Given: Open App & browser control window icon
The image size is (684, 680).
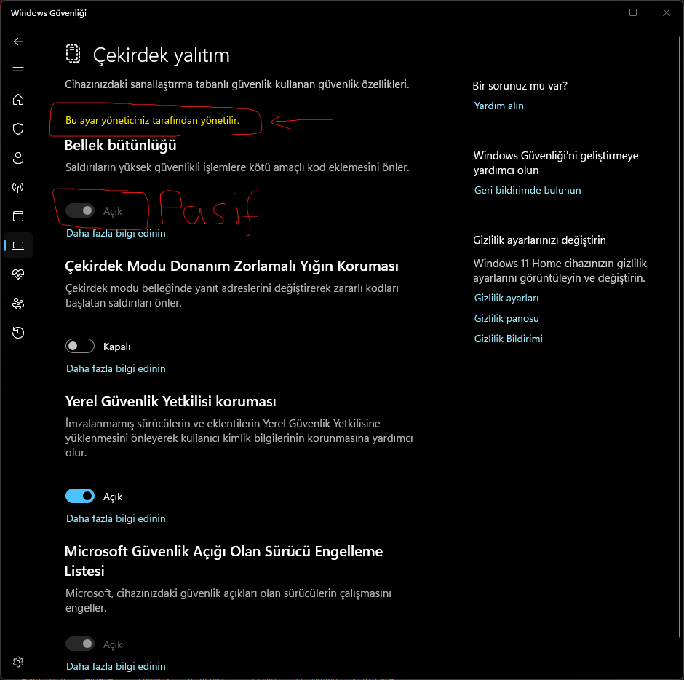Looking at the screenshot, I should pyautogui.click(x=18, y=216).
